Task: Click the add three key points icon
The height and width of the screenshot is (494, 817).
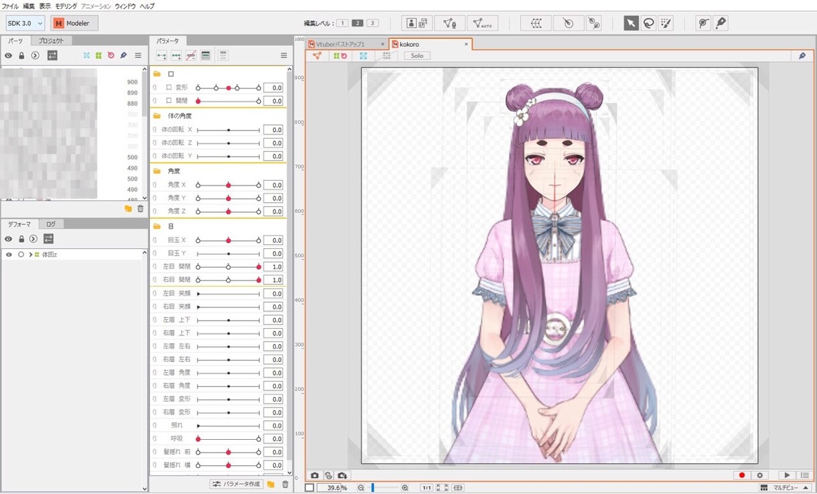Action: coord(176,56)
